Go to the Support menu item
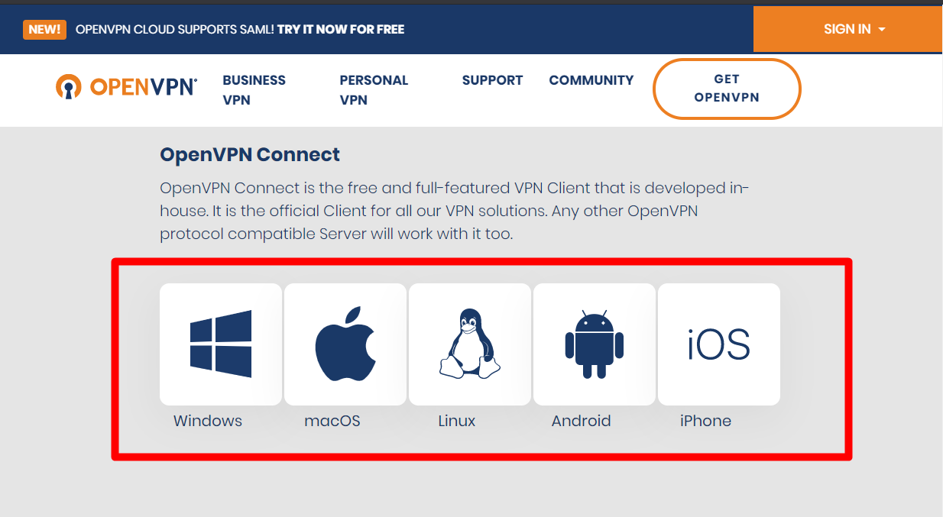Viewport: 943px width, 517px height. [492, 80]
